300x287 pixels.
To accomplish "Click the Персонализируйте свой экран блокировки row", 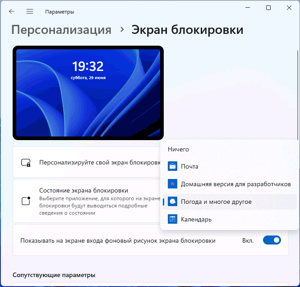I will click(87, 162).
